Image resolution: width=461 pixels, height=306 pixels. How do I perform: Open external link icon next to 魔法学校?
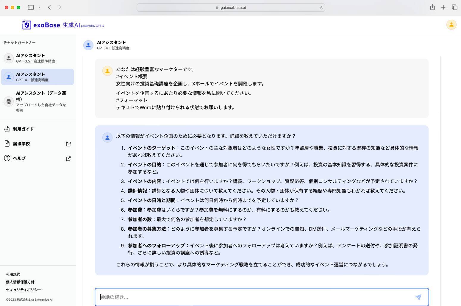pyautogui.click(x=68, y=144)
